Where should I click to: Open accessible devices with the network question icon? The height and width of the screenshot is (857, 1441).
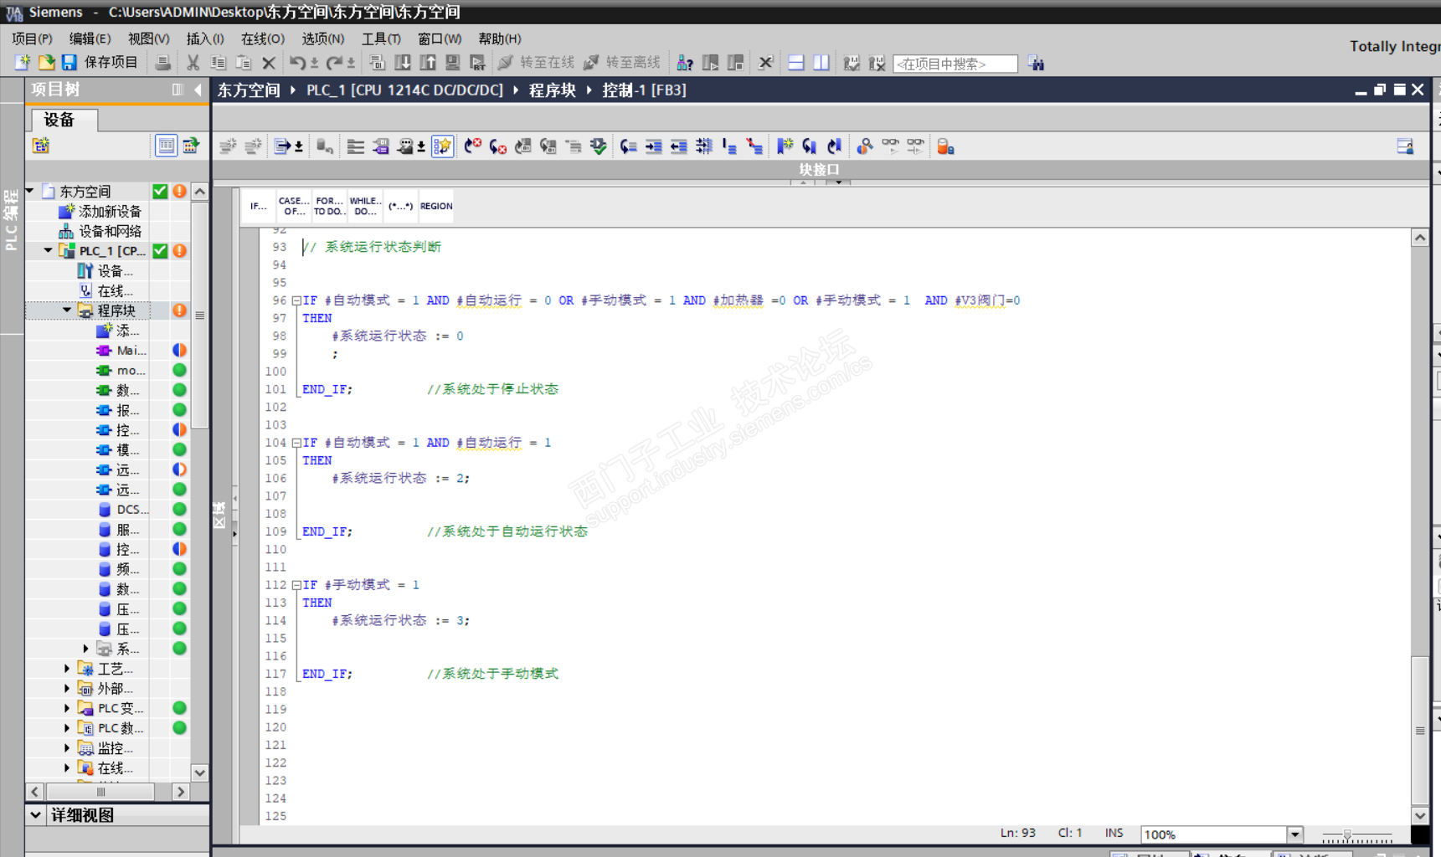[685, 63]
